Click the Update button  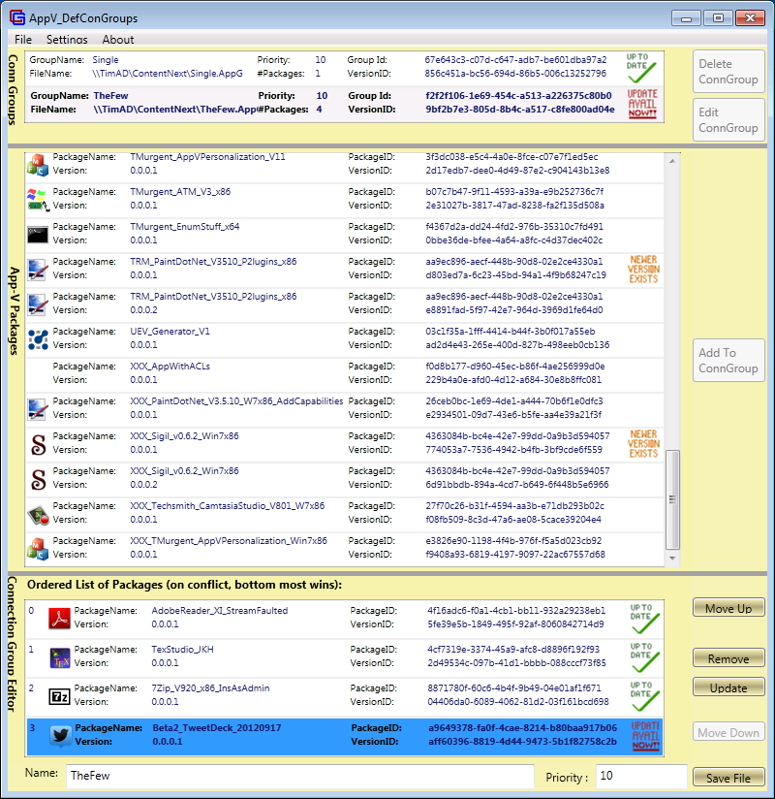point(728,687)
